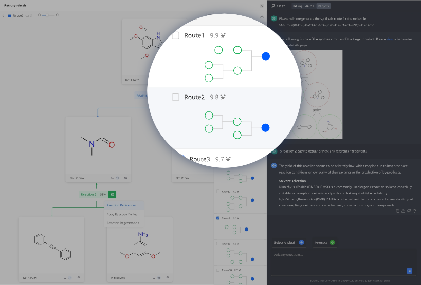Open the Select AI plugin dropdown

point(289,242)
